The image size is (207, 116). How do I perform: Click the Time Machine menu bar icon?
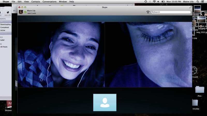click(x=146, y=2)
